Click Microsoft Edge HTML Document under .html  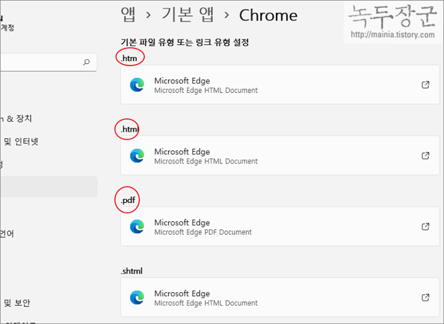click(x=206, y=161)
